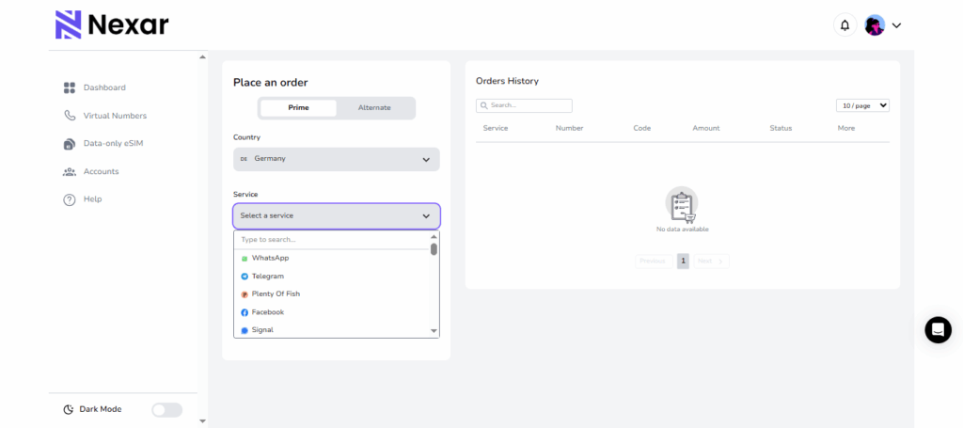Image resolution: width=963 pixels, height=428 pixels.
Task: Choose Telegram from the service list
Action: (x=268, y=277)
